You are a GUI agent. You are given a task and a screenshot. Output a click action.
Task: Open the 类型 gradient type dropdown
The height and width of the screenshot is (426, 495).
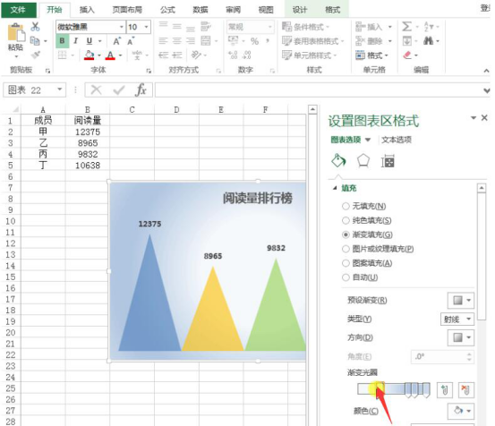(x=457, y=319)
